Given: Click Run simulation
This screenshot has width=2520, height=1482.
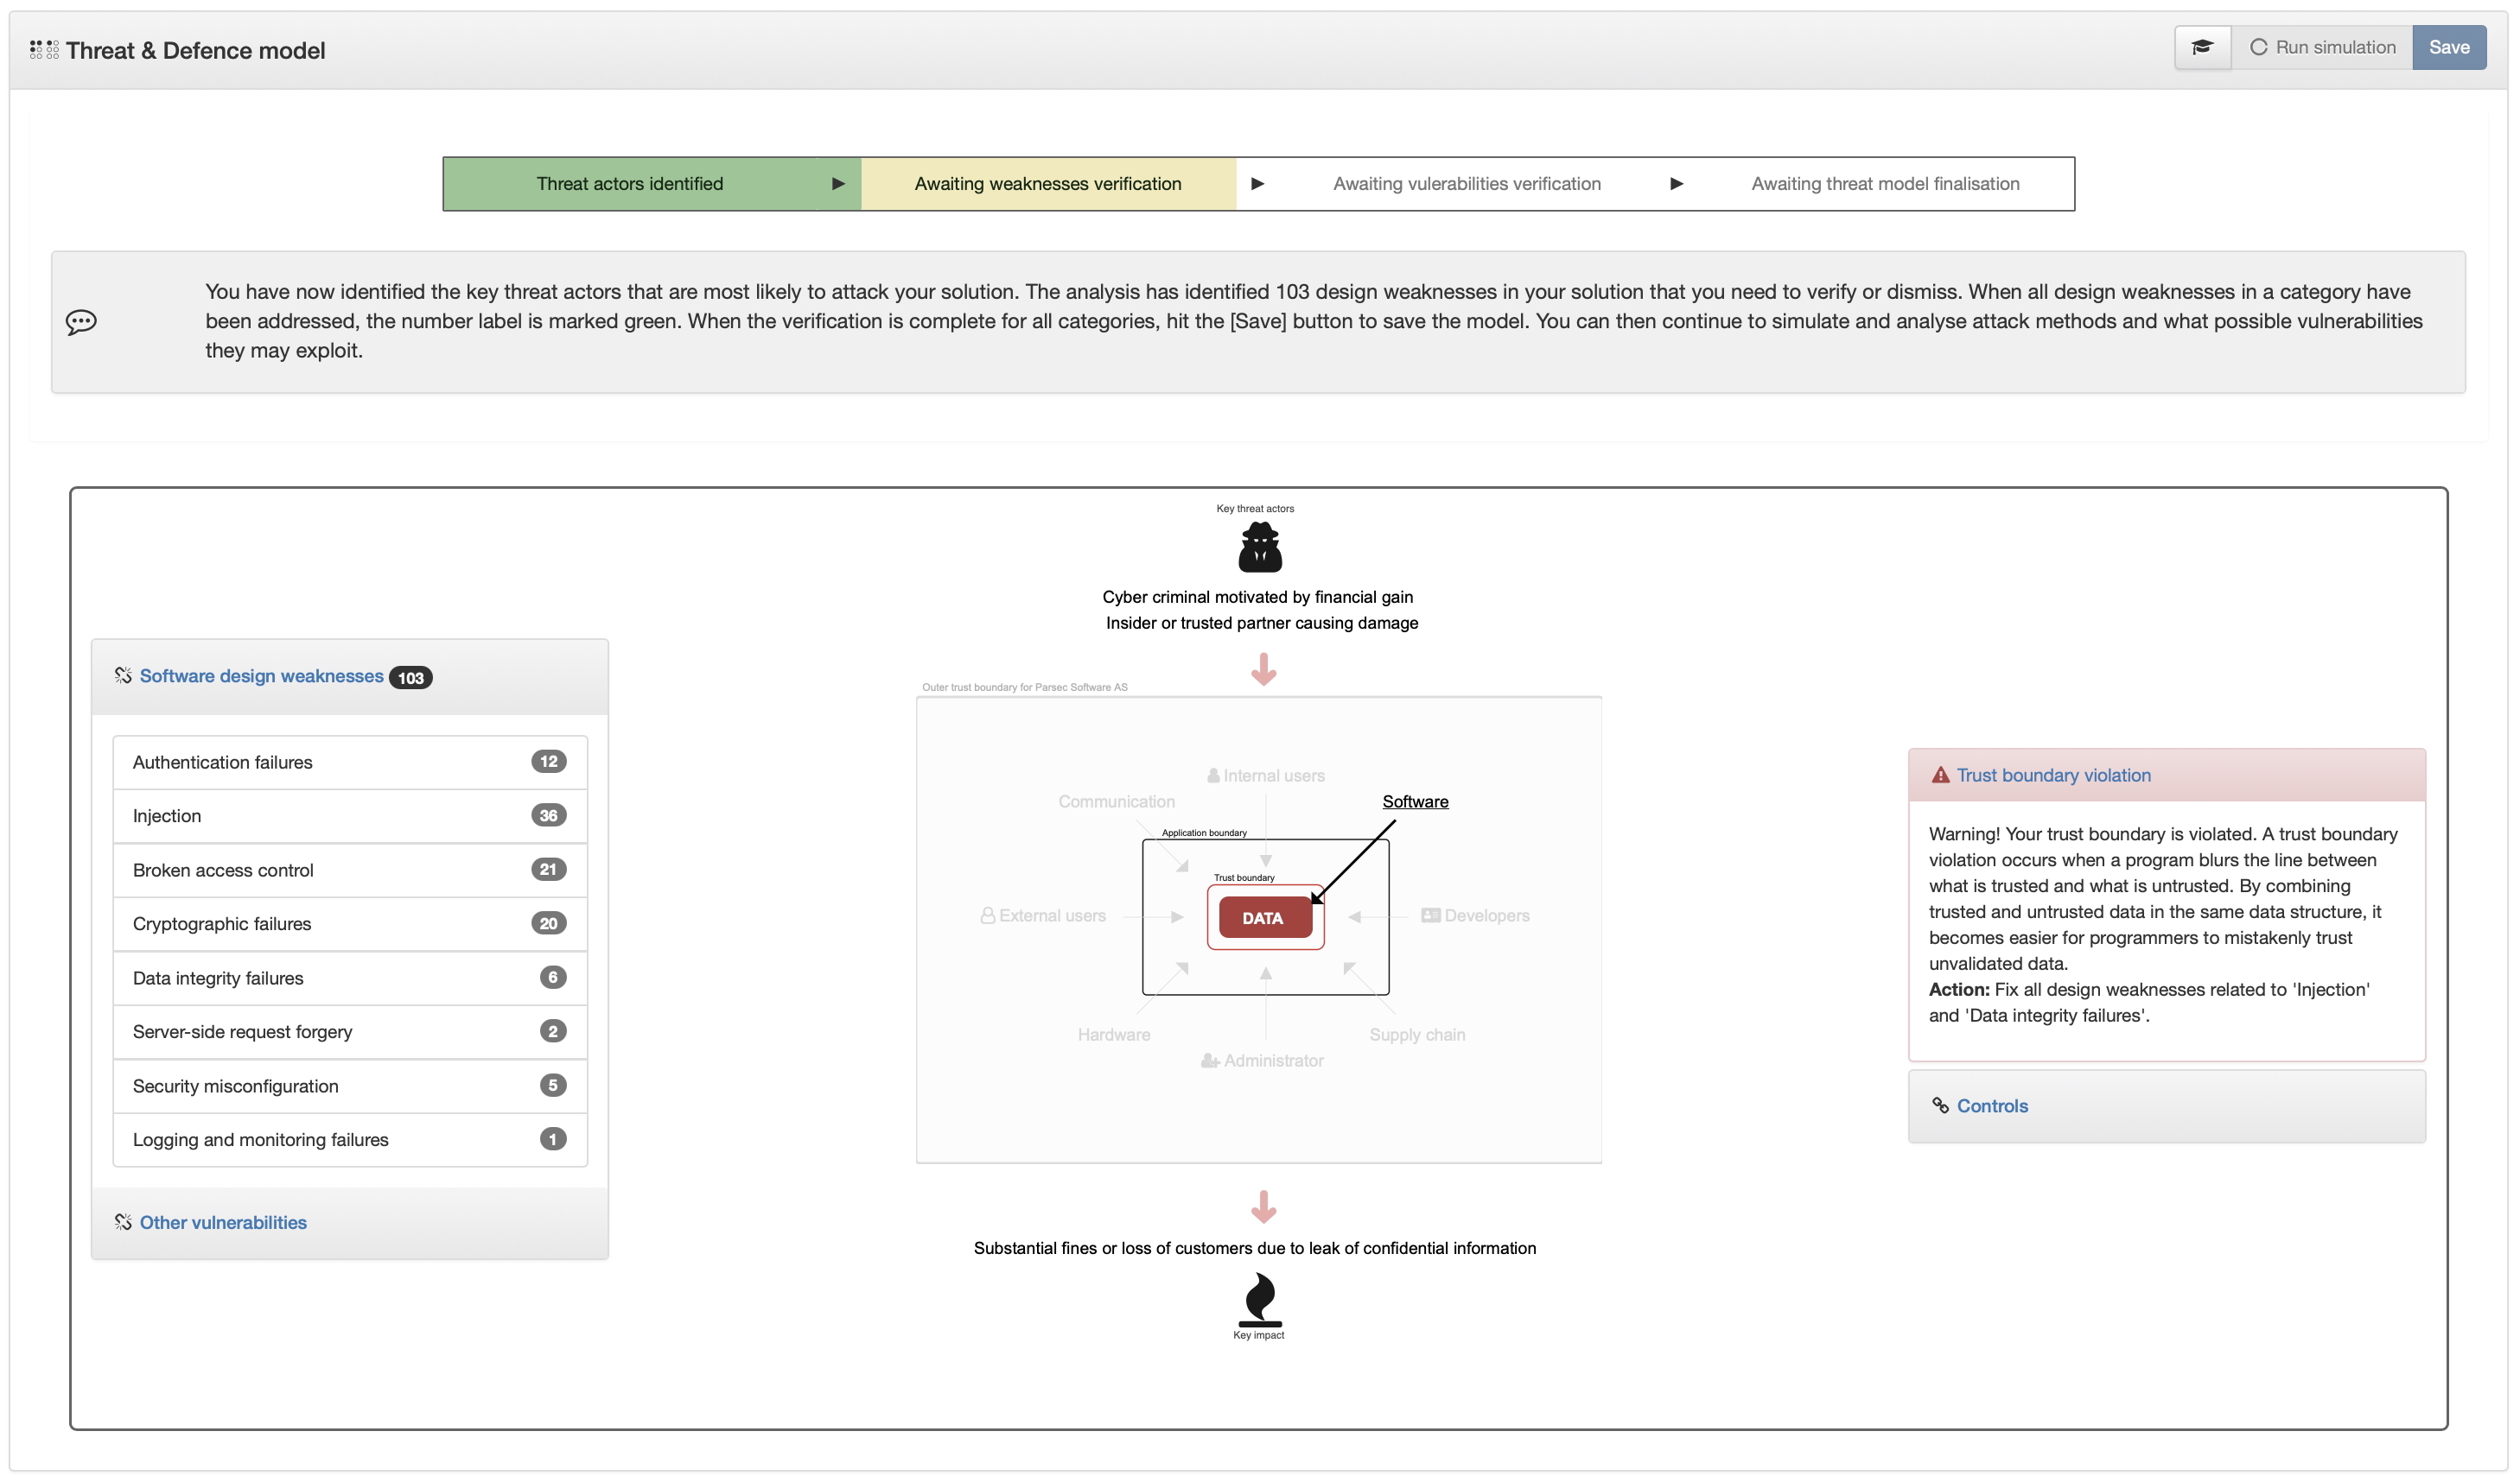Looking at the screenshot, I should 2322,47.
